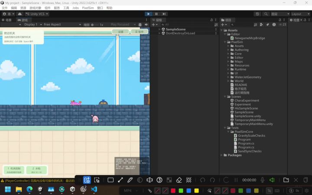
Task: Select the Project panel tab
Action: pyautogui.click(x=227, y=20)
